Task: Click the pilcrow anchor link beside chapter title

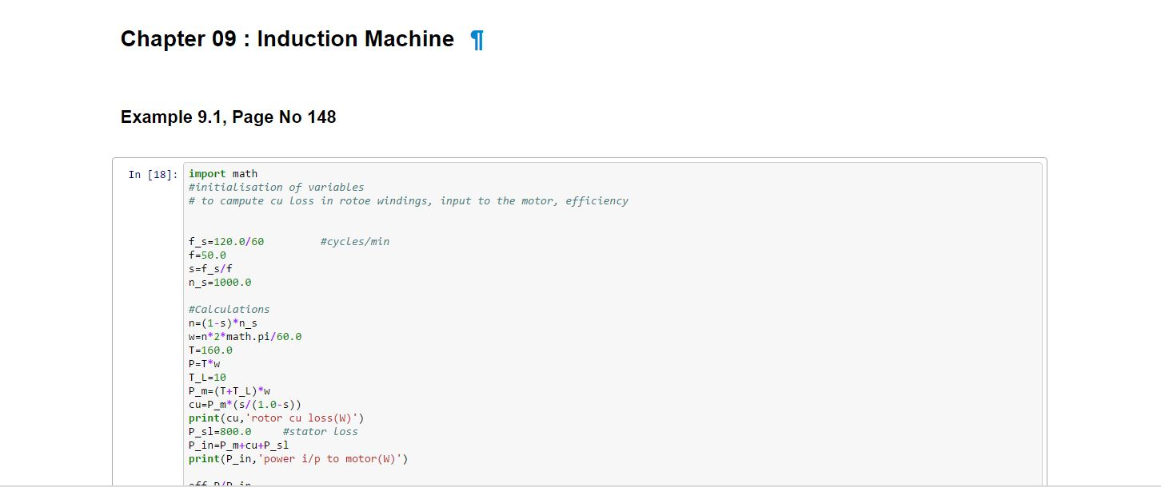Action: (x=477, y=40)
